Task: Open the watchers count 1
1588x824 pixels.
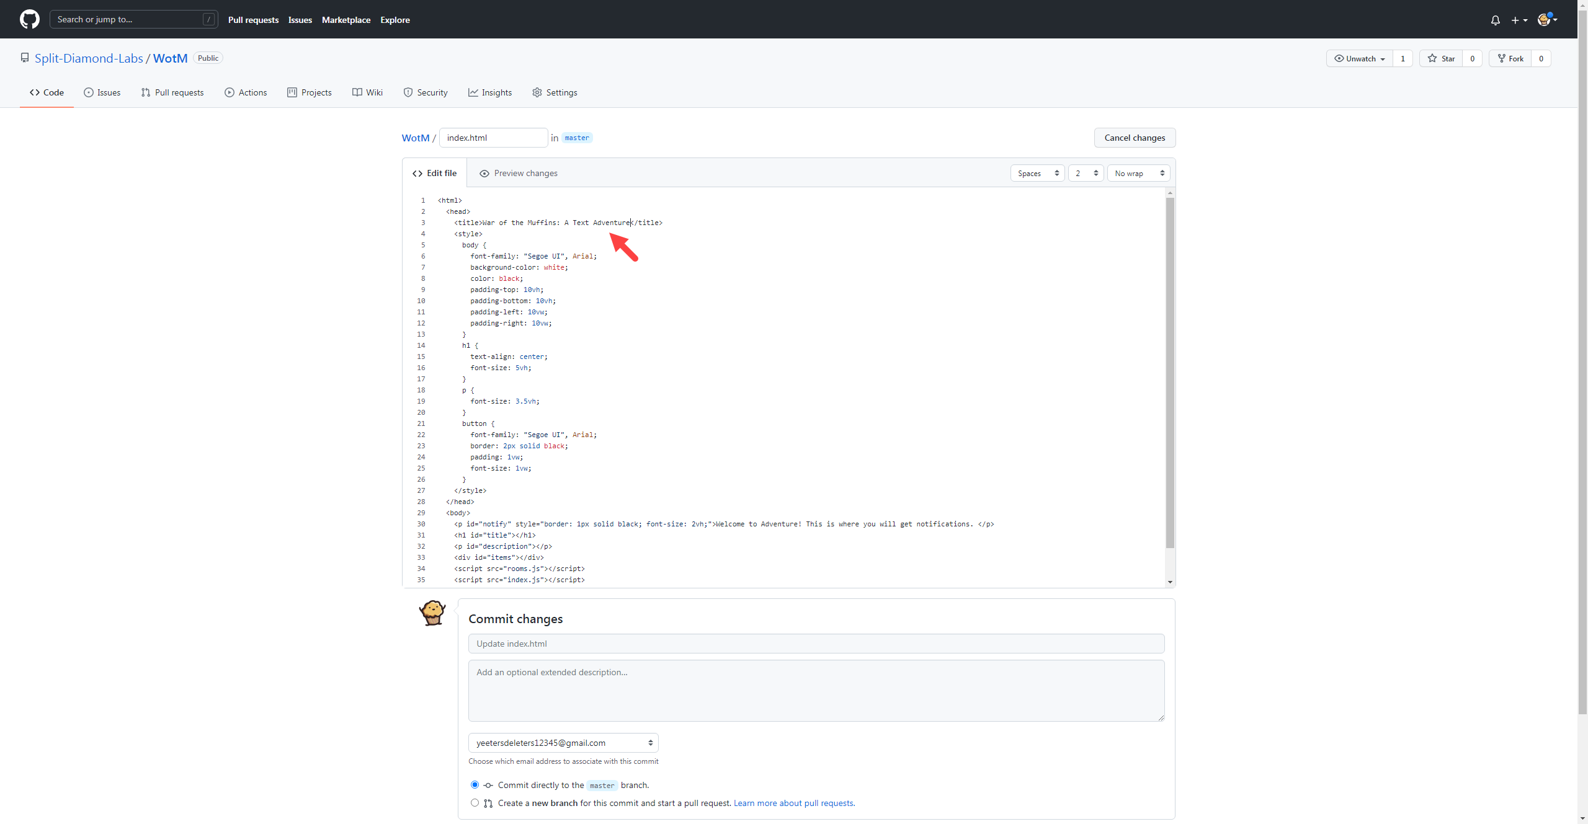Action: pyautogui.click(x=1403, y=58)
